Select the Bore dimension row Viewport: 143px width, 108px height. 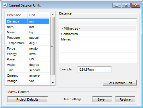point(28,27)
